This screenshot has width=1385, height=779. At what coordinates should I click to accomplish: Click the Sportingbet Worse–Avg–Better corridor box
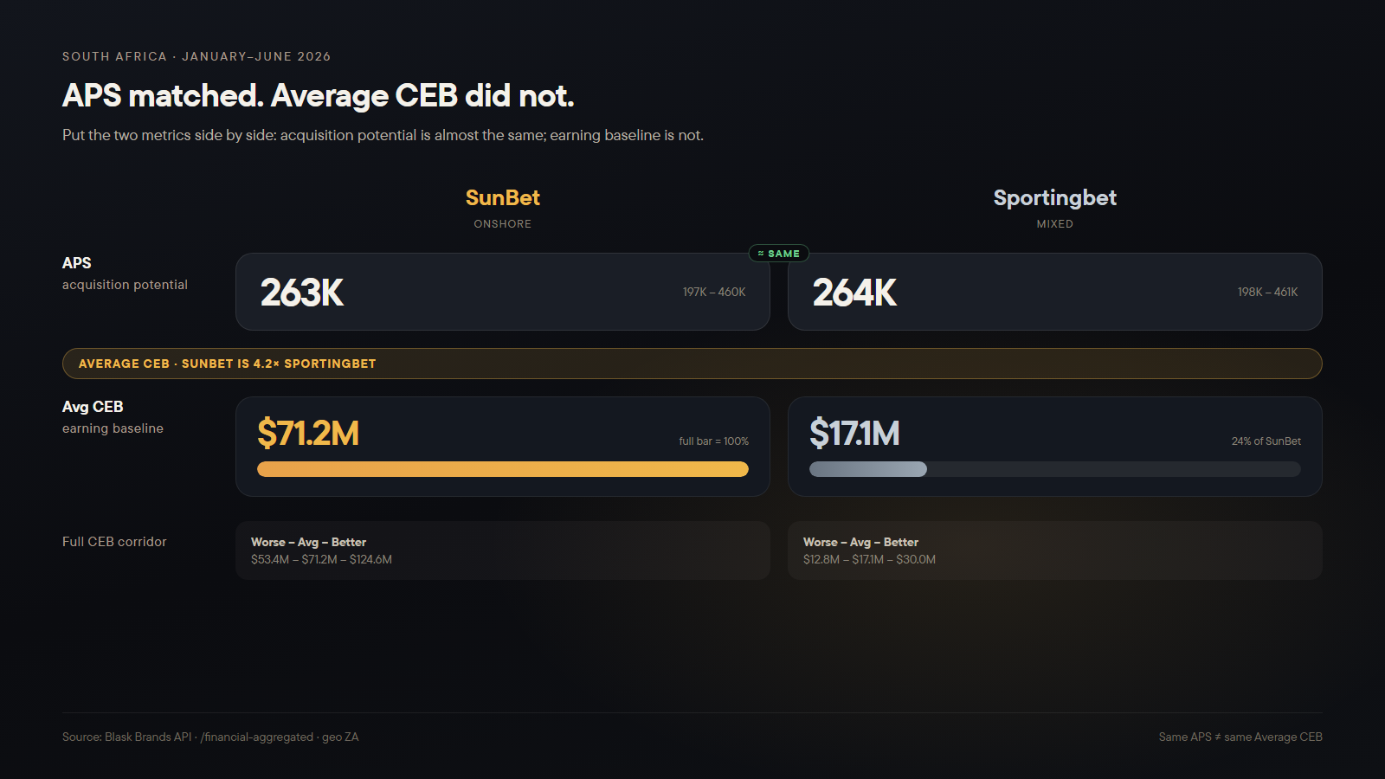coord(1055,550)
